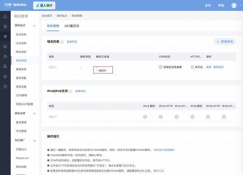Select the active site management rail icon
Screen dimensions: 243x175
5,36
